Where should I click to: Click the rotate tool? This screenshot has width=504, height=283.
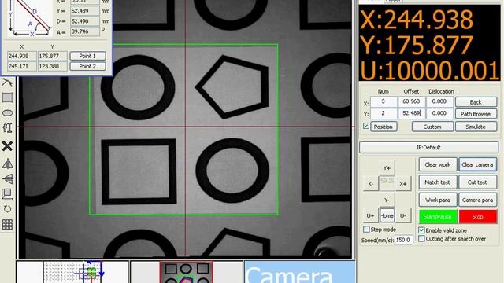click(7, 209)
